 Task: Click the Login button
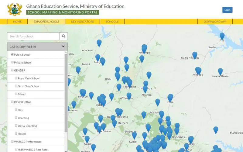tap(227, 10)
